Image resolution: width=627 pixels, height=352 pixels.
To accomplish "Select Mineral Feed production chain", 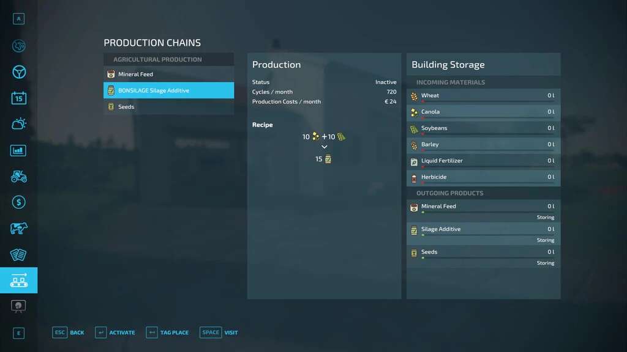I will (168, 74).
